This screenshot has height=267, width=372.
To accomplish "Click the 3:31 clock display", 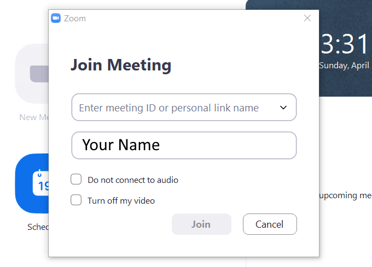I will tap(345, 44).
